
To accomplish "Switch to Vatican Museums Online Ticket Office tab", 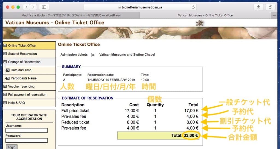I will click(x=205, y=15).
